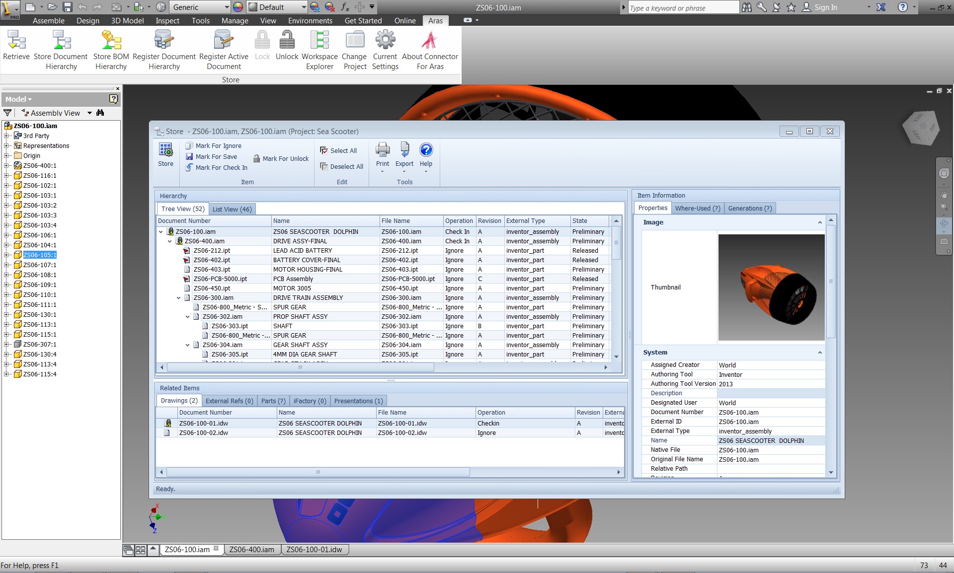
Task: Switch to the Assemble ribbon tab
Action: click(x=49, y=20)
